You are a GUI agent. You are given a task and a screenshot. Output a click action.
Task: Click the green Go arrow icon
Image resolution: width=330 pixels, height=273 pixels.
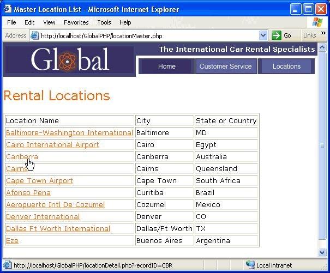[x=276, y=35]
